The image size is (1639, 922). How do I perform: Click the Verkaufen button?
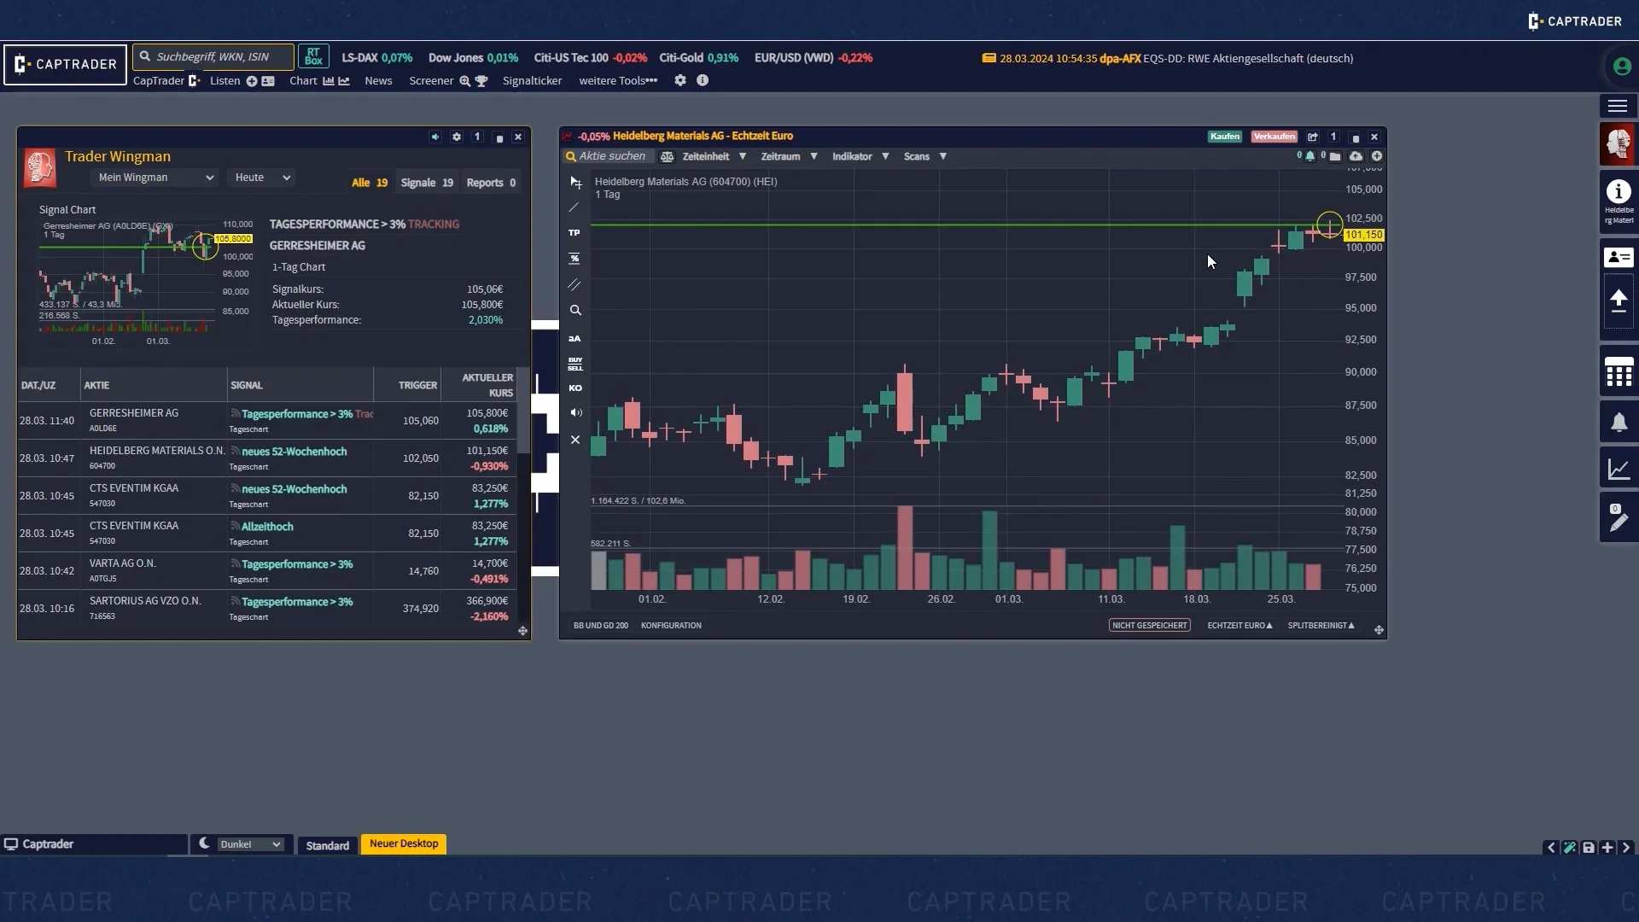1274,136
